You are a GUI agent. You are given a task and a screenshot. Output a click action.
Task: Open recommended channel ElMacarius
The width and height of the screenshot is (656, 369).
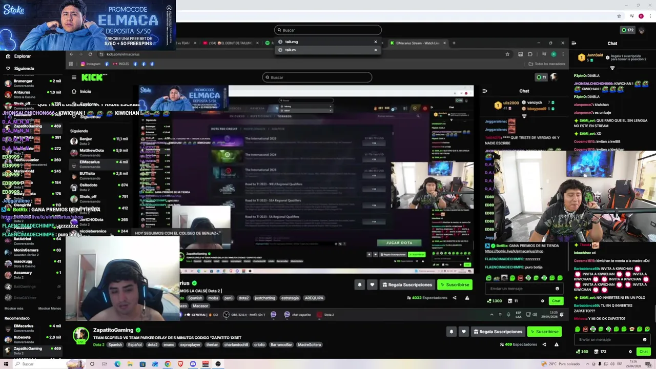pyautogui.click(x=33, y=328)
